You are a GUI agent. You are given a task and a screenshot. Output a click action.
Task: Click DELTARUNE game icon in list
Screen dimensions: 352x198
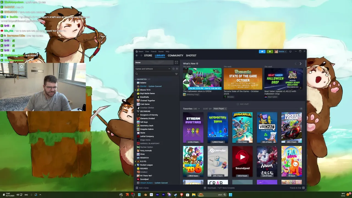pos(138,111)
